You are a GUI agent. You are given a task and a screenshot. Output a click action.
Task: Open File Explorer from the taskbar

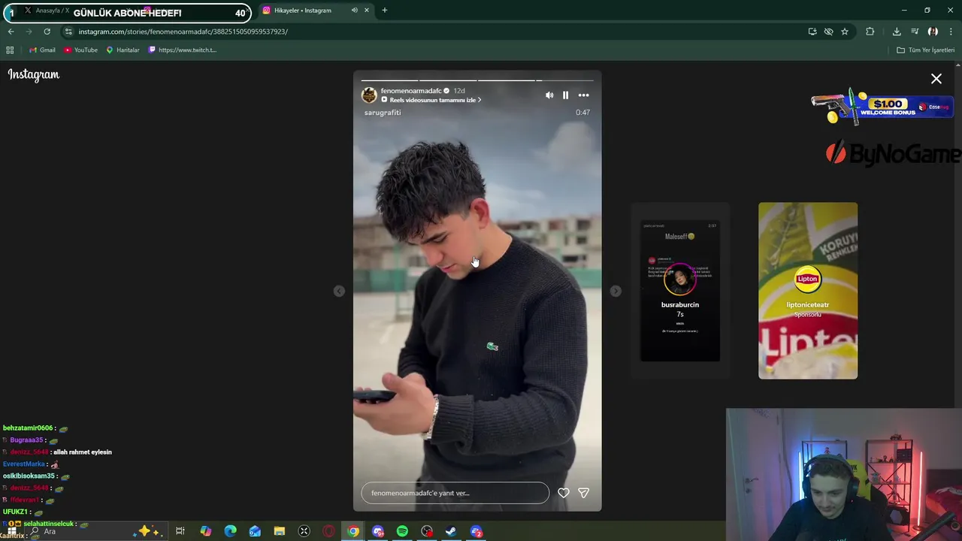279,531
